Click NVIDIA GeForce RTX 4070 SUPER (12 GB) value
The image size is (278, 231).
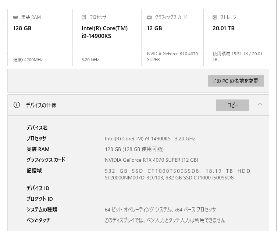[x=152, y=160]
